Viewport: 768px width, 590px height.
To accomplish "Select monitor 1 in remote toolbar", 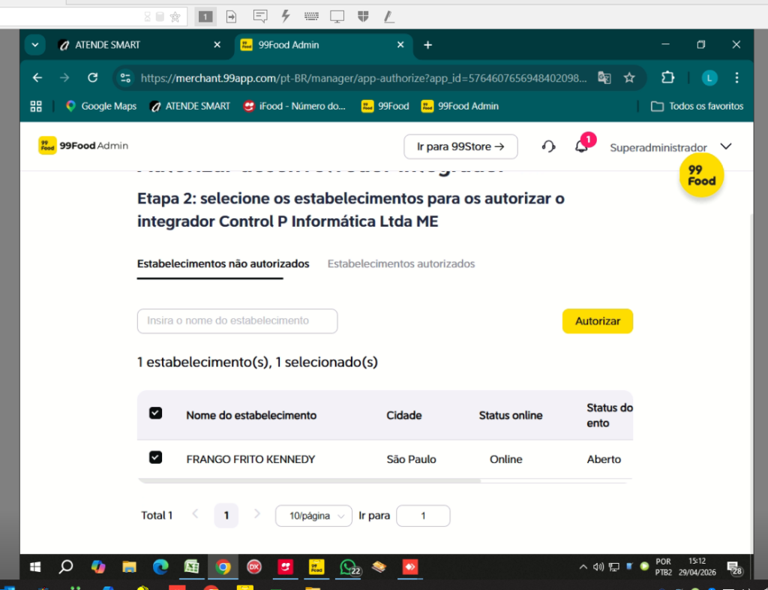I will pyautogui.click(x=205, y=17).
